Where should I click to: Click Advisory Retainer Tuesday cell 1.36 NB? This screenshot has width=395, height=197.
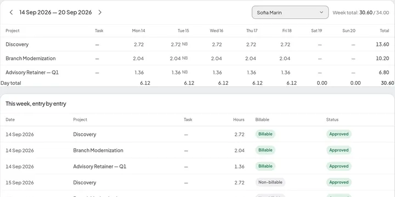click(179, 72)
